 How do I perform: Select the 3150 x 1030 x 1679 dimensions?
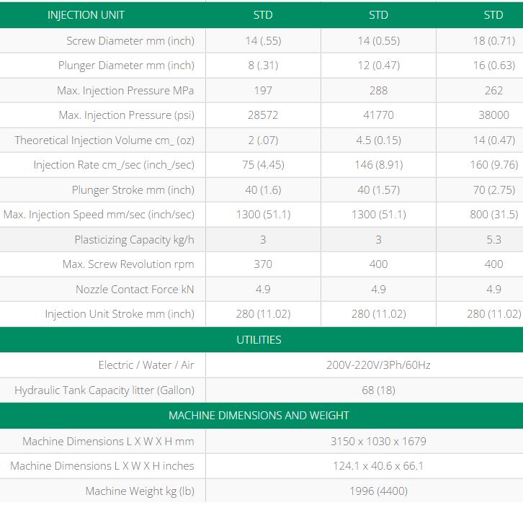click(x=378, y=442)
